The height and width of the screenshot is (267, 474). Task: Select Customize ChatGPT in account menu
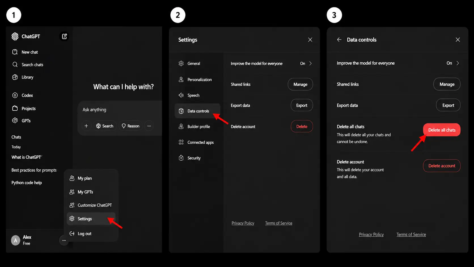[91, 205]
